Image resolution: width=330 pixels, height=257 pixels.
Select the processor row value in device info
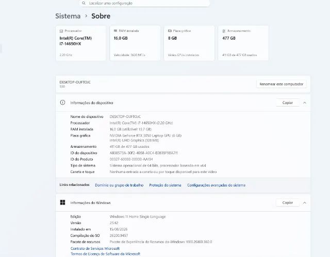tap(141, 123)
